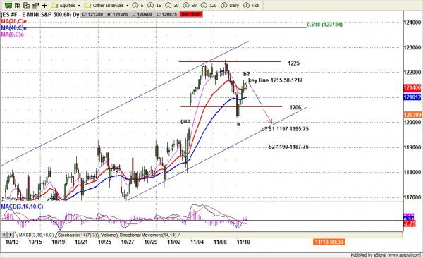This screenshot has width=423, height=258.
Task: Click the right tab scroll arrow
Action: [x=11, y=235]
